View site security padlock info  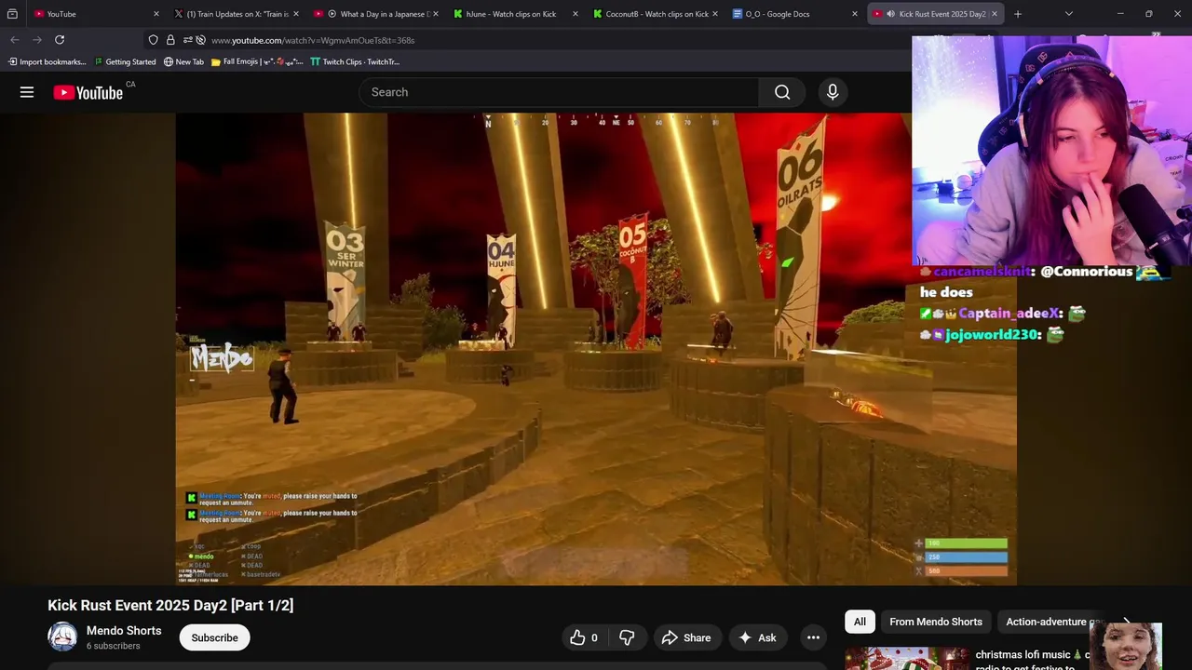click(170, 40)
